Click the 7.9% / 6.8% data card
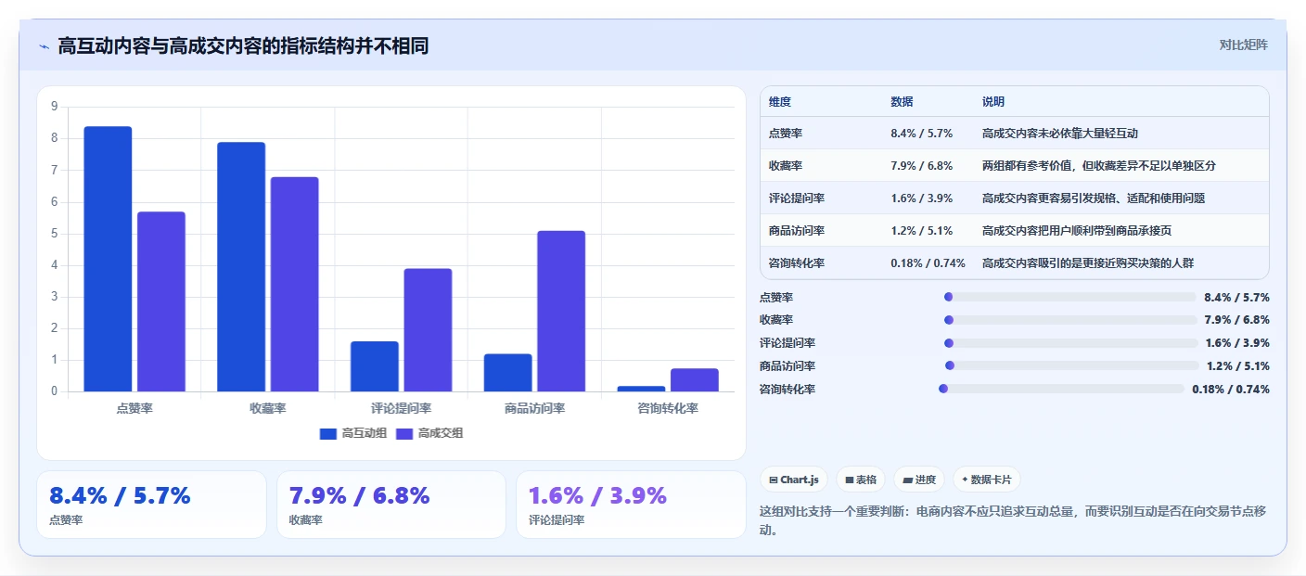The width and height of the screenshot is (1306, 576). tap(391, 505)
